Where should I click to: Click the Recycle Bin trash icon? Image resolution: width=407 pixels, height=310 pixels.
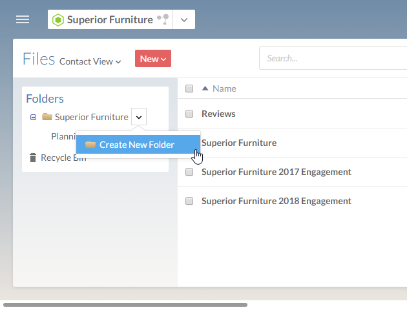coord(33,158)
